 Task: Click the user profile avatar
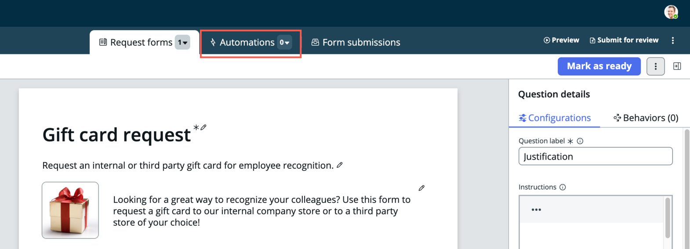pyautogui.click(x=671, y=12)
